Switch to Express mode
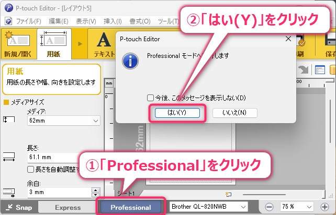Image resolution: width=336 pixels, height=215 pixels. coord(68,207)
